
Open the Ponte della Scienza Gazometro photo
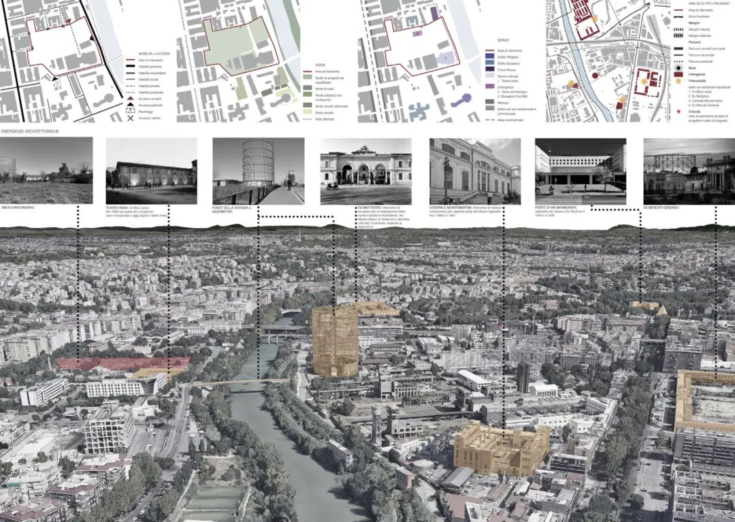pos(258,171)
